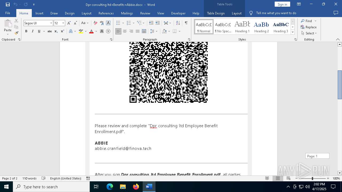Switch to the Developer tab
This screenshot has height=192, width=342.
[178, 13]
